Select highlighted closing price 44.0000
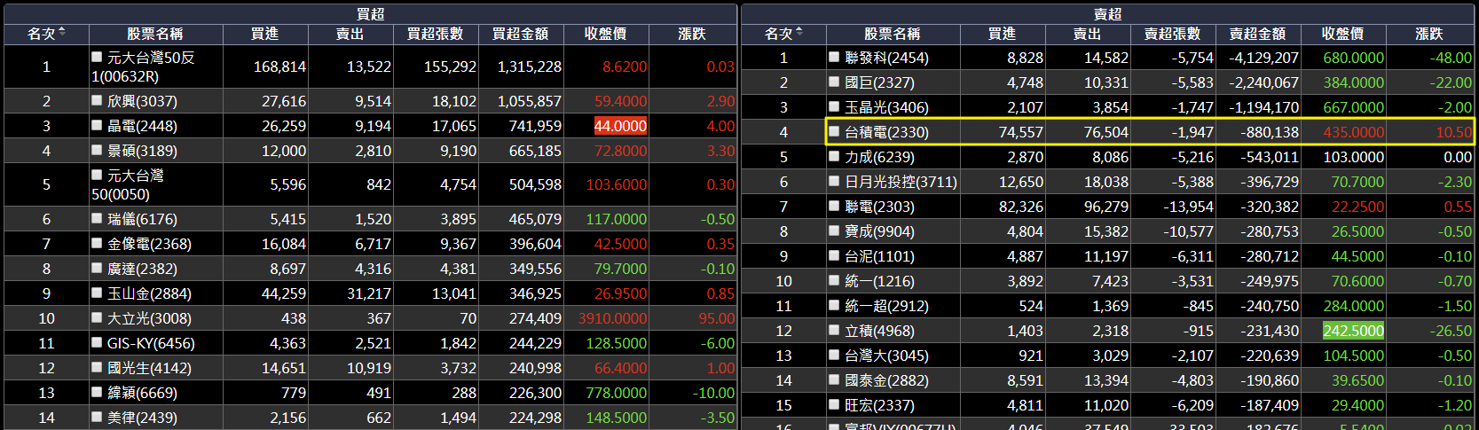 tap(620, 126)
